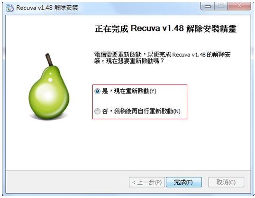255x198 pixels.
Task: Click the brown stem of the pear
Action: click(49, 59)
